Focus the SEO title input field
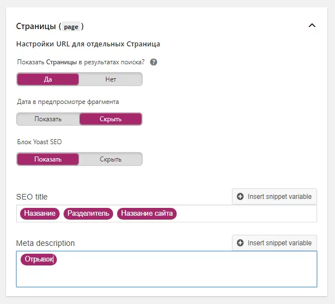The height and width of the screenshot is (304, 335). click(x=167, y=213)
